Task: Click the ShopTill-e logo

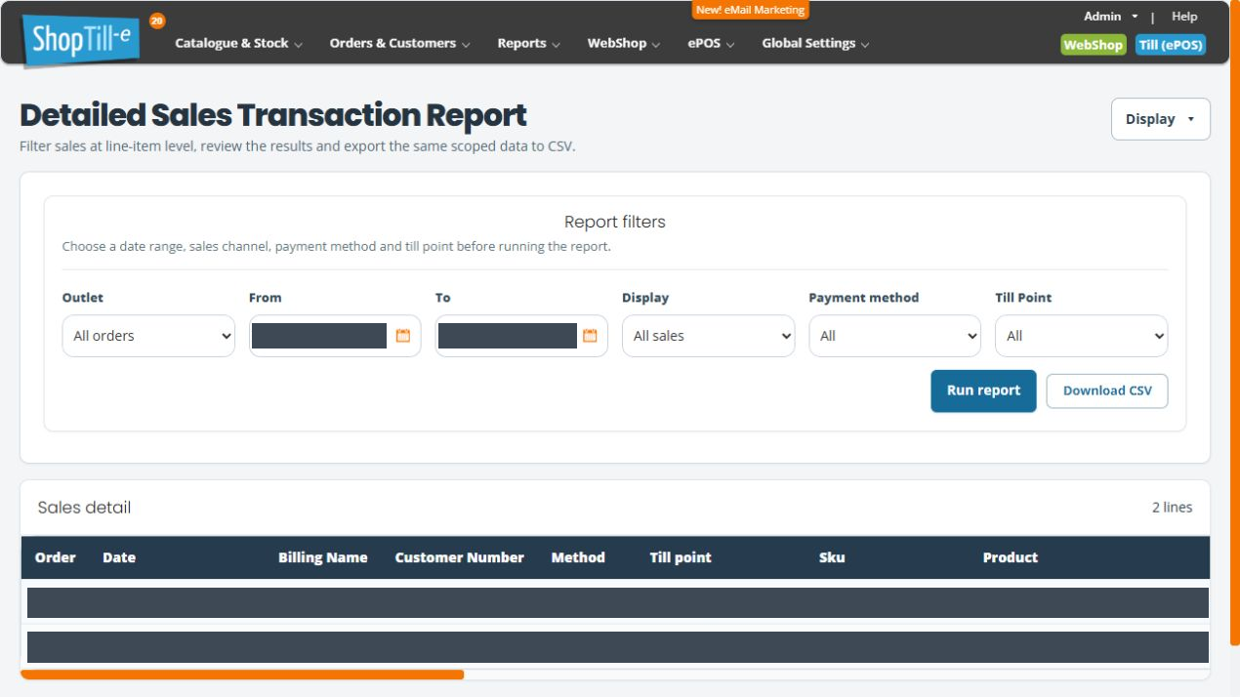Action: point(81,40)
